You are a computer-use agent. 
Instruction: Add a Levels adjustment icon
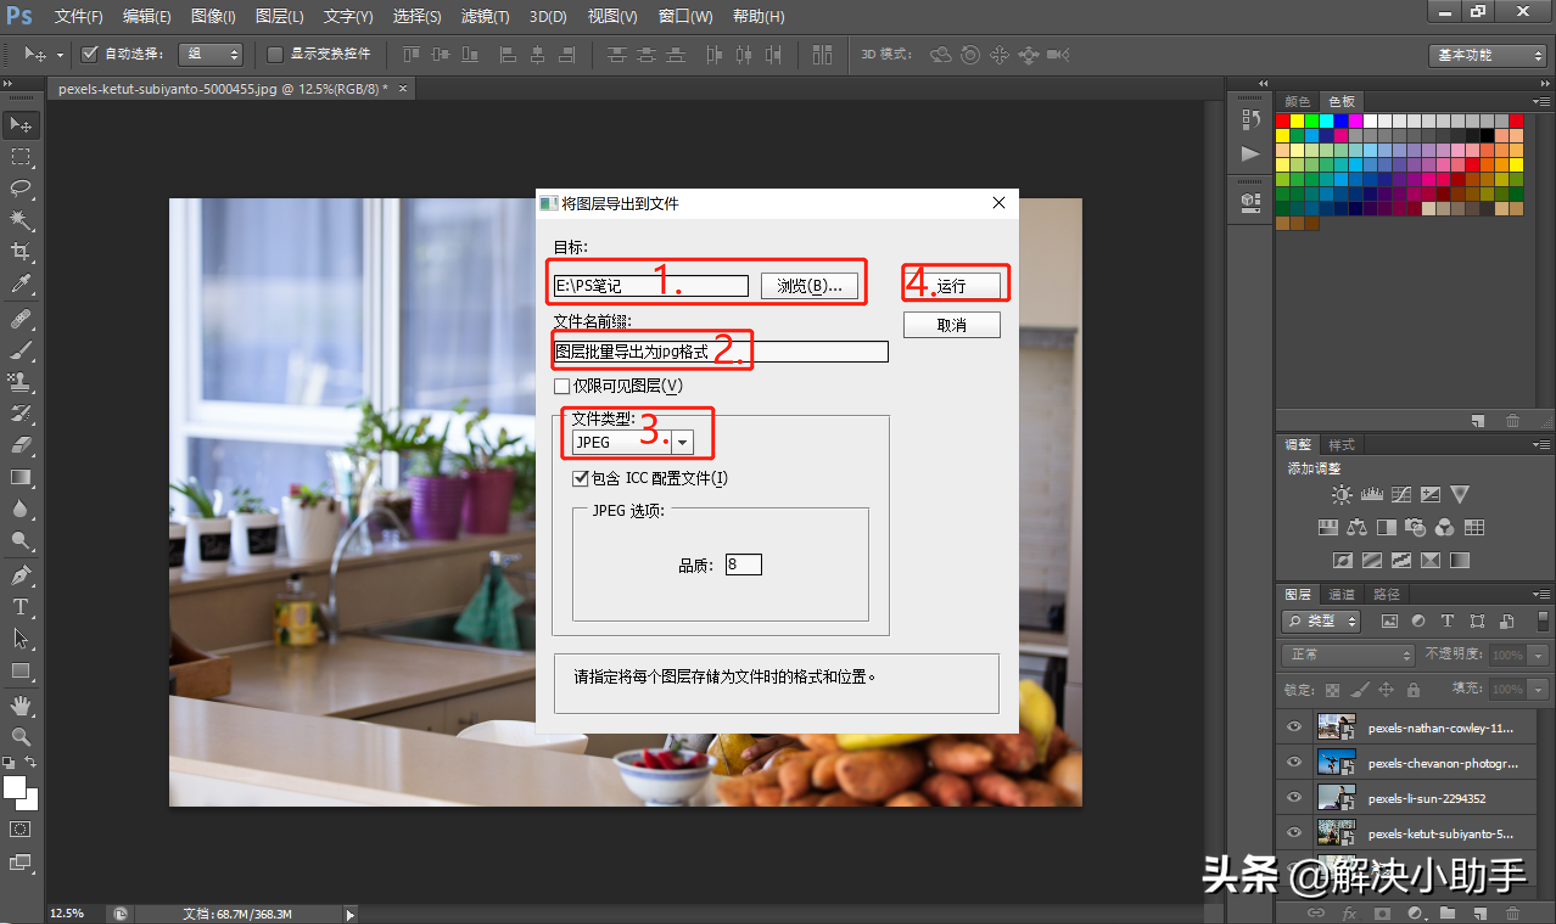point(1372,495)
